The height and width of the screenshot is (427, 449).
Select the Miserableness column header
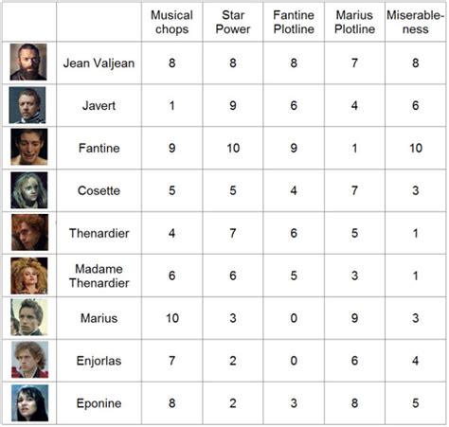(x=415, y=22)
